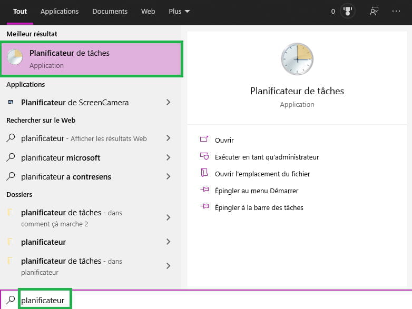Select web suggestion 'planificateur microsoft'

[x=91, y=158]
